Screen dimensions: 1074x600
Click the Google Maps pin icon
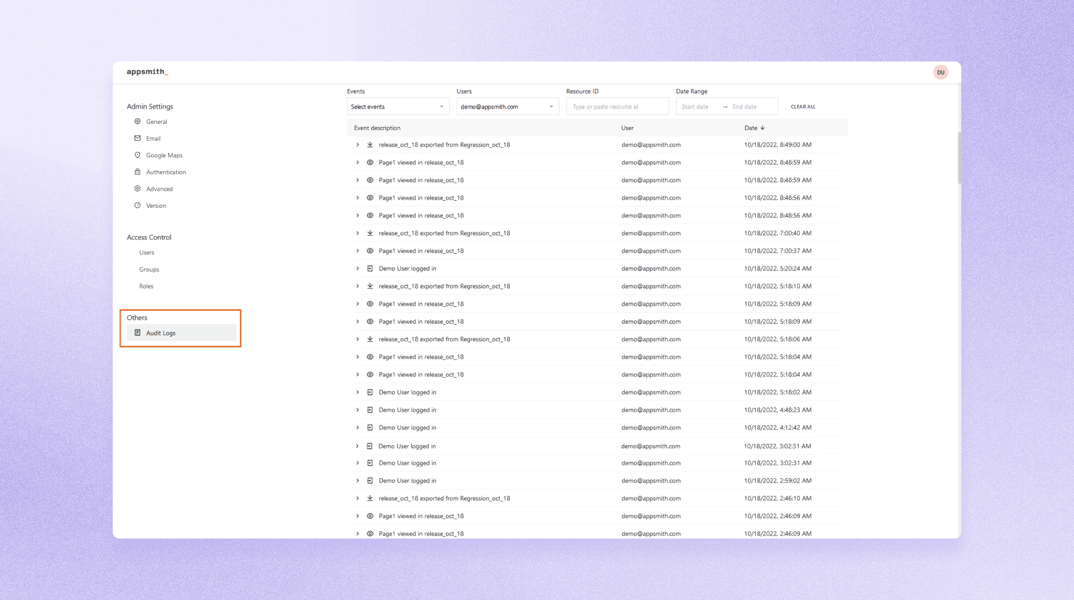click(138, 155)
